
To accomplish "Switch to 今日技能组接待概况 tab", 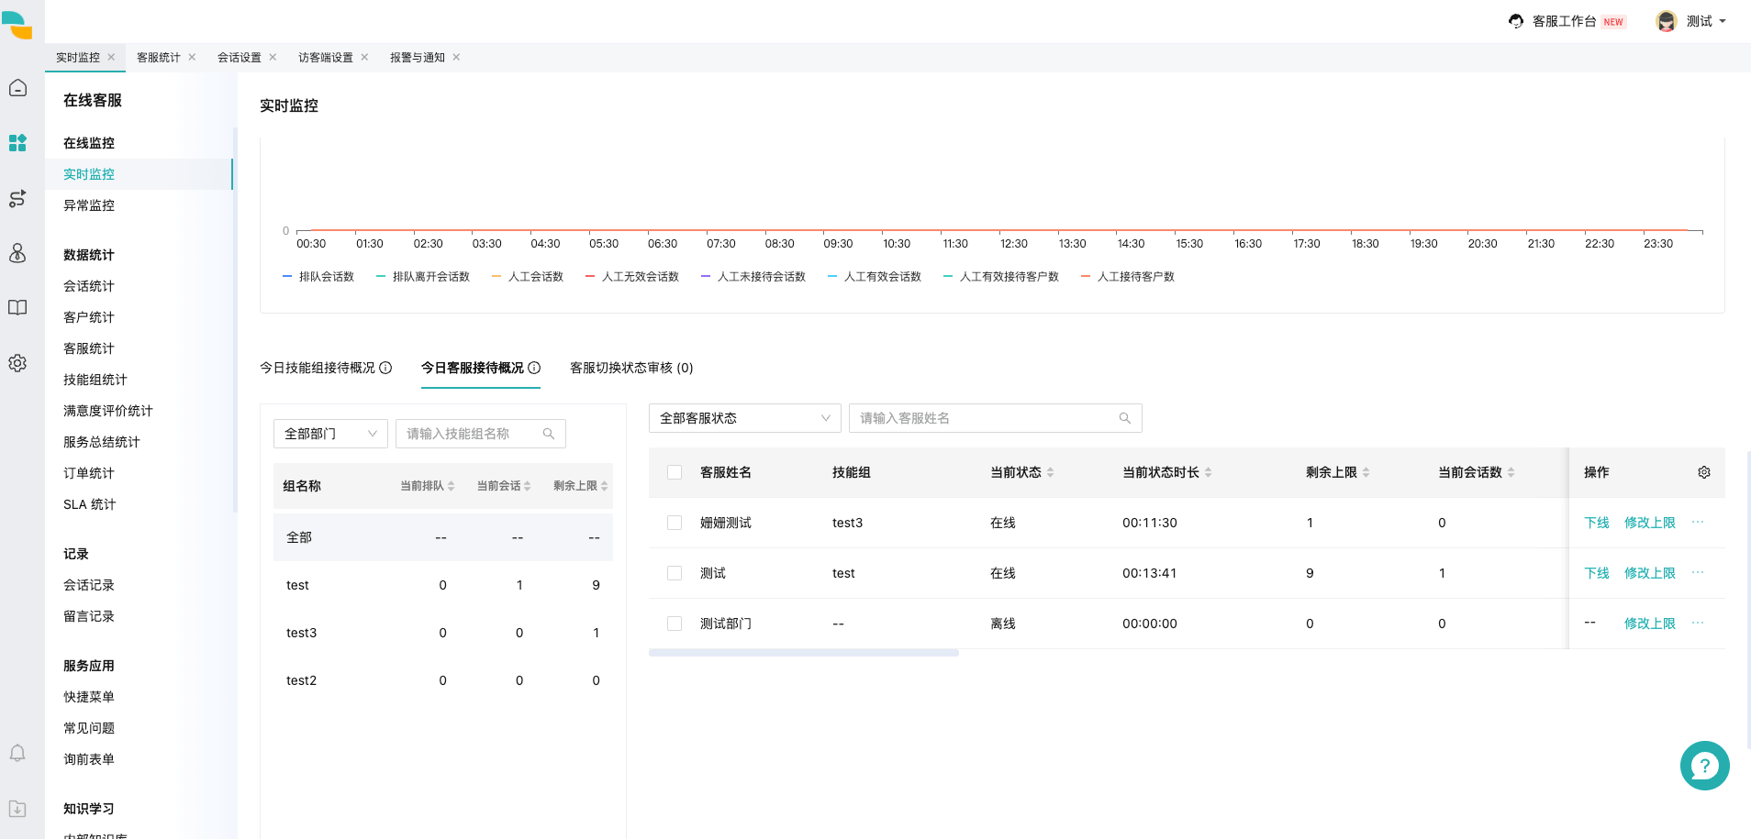I will point(318,368).
